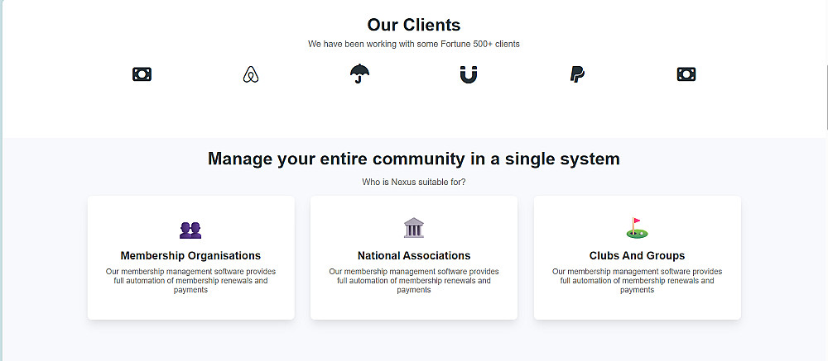Image resolution: width=828 pixels, height=361 pixels.
Task: Click the National Associations card title
Action: coord(414,256)
